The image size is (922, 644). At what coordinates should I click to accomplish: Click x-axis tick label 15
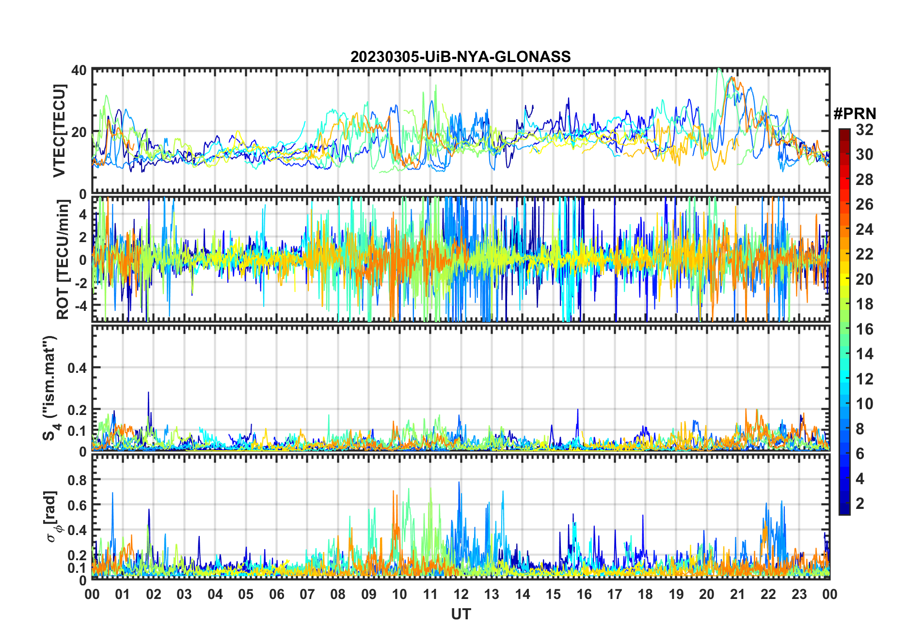[553, 594]
